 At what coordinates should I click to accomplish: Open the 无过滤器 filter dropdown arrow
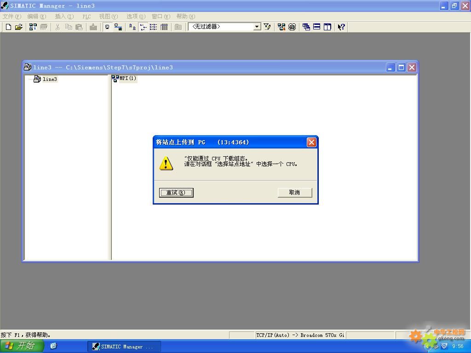pyautogui.click(x=257, y=27)
